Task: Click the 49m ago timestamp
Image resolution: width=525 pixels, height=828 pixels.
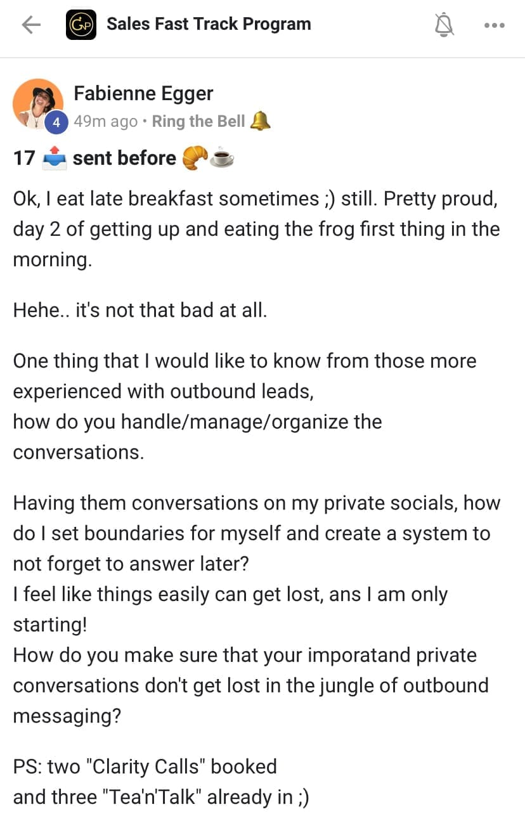Action: tap(105, 122)
